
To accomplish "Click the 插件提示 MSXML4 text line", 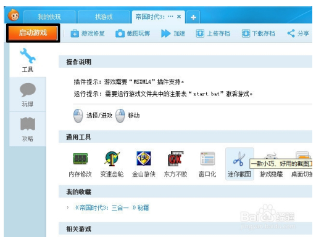I will pos(129,82).
